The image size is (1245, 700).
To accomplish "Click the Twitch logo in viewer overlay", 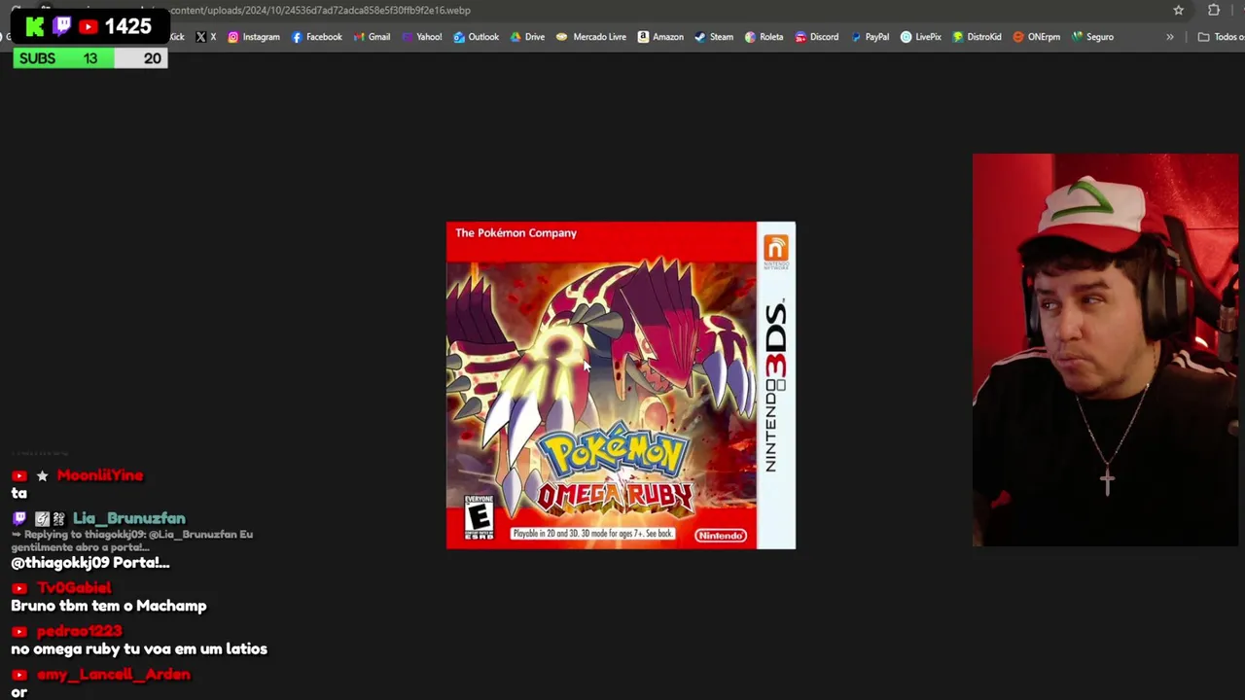I will pos(61,26).
